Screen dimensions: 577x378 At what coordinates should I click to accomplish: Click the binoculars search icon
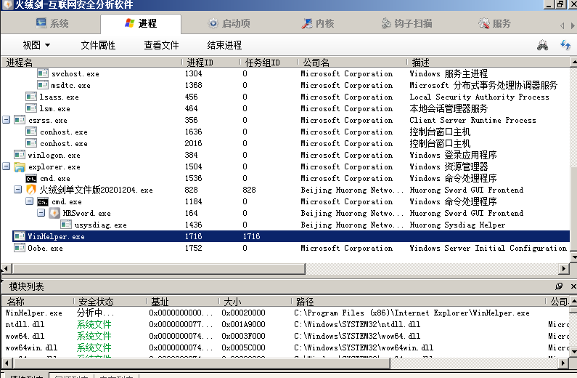pyautogui.click(x=542, y=45)
